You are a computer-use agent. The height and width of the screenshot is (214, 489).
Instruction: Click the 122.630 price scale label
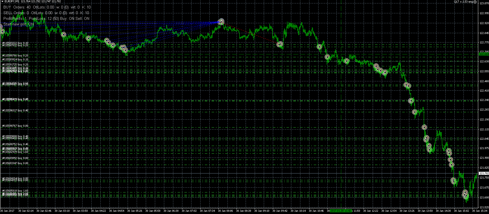(x=484, y=62)
